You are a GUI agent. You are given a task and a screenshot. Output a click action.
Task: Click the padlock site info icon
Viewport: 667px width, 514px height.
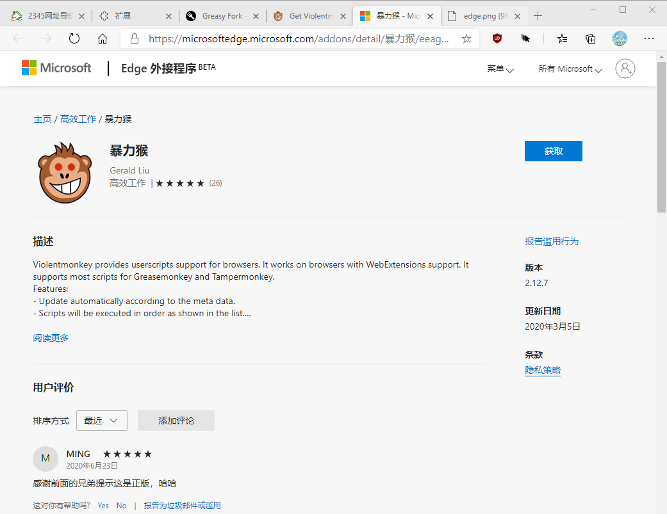pyautogui.click(x=135, y=38)
